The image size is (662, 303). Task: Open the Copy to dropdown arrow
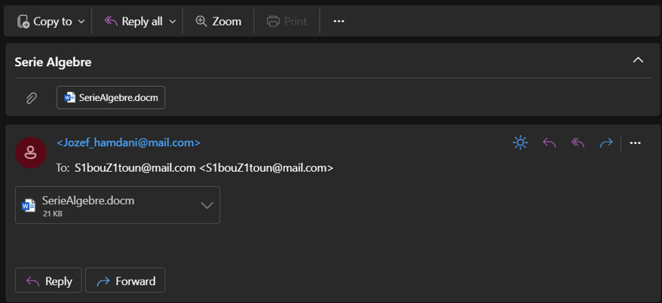point(81,21)
